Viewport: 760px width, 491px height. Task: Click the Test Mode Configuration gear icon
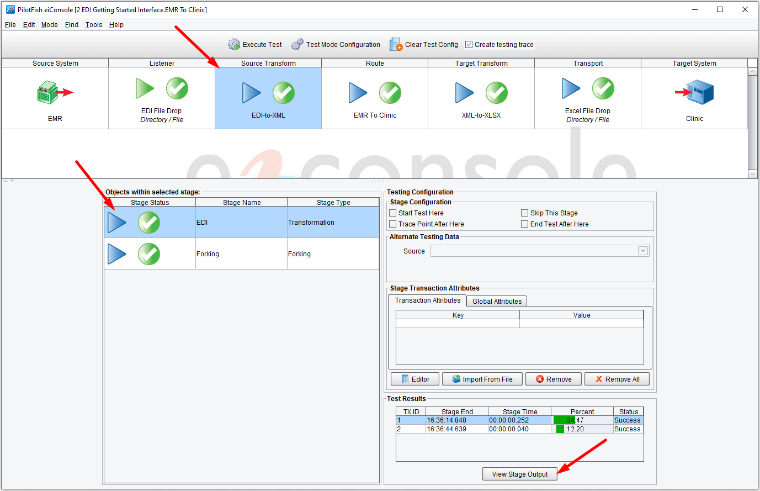(297, 44)
